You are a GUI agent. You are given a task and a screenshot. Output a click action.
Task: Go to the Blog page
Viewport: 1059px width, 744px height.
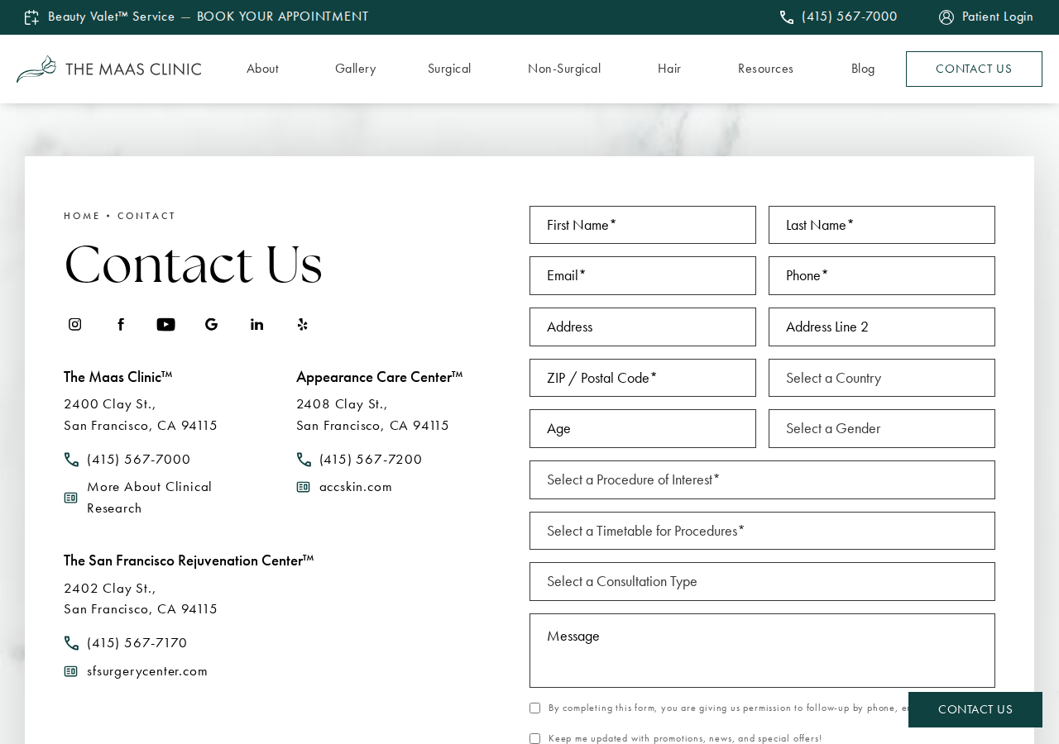pos(863,69)
